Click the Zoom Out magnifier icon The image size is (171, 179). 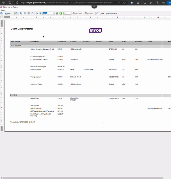(40, 13)
